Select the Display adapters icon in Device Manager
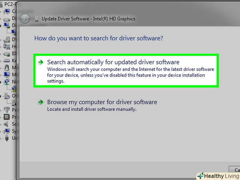The height and width of the screenshot is (180, 240). 7,25
